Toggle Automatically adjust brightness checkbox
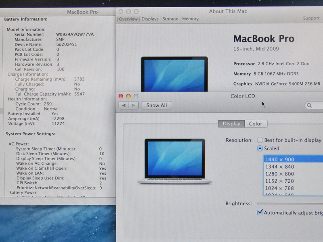The image size is (323, 242). 260,212
